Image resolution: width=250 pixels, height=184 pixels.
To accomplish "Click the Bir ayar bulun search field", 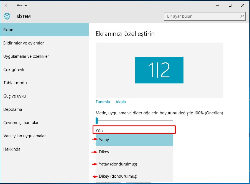I will click(202, 16).
